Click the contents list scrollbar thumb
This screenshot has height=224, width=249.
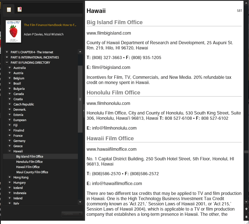(x=80, y=99)
